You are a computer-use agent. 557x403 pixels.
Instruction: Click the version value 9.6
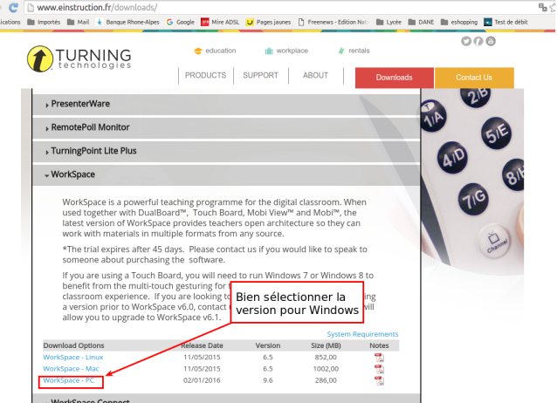click(268, 380)
